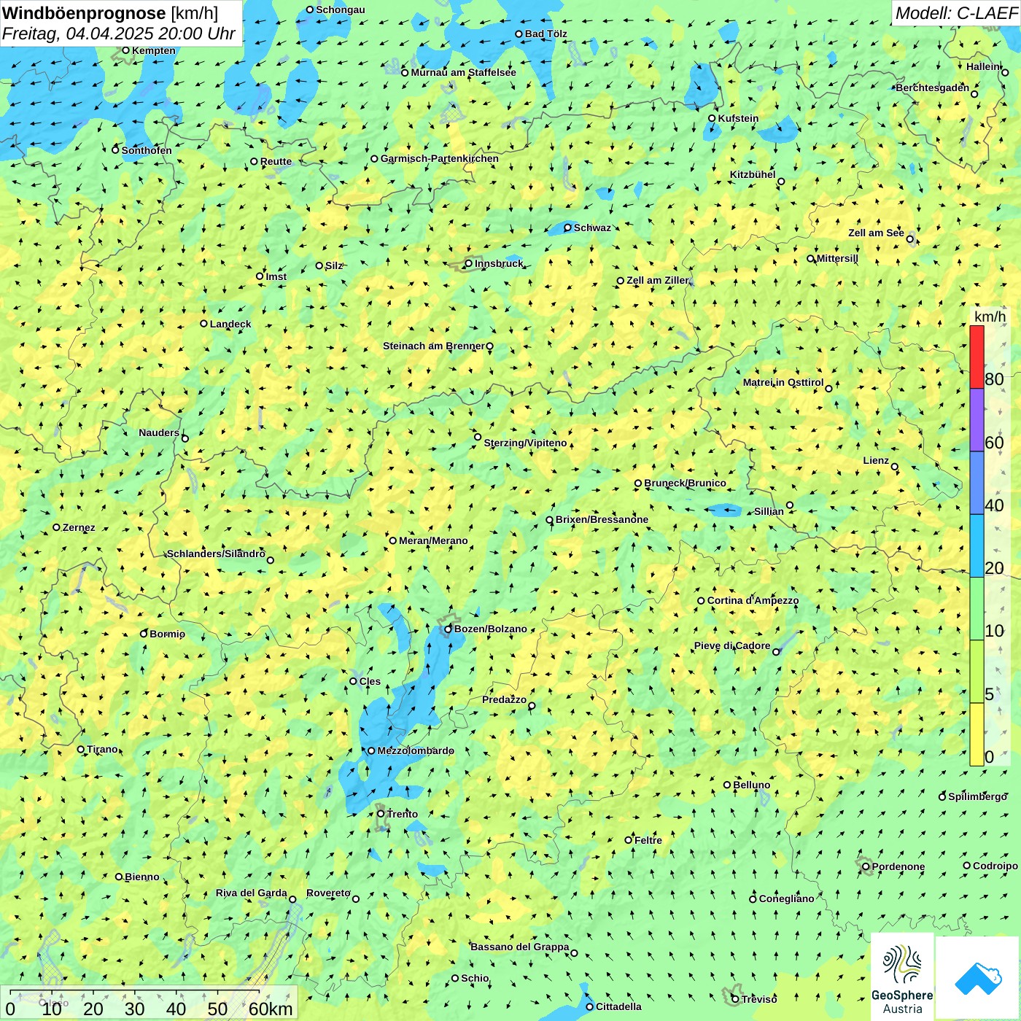Select the purple 60–80 km/h legend color
This screenshot has width=1021, height=1021.
pos(977,420)
